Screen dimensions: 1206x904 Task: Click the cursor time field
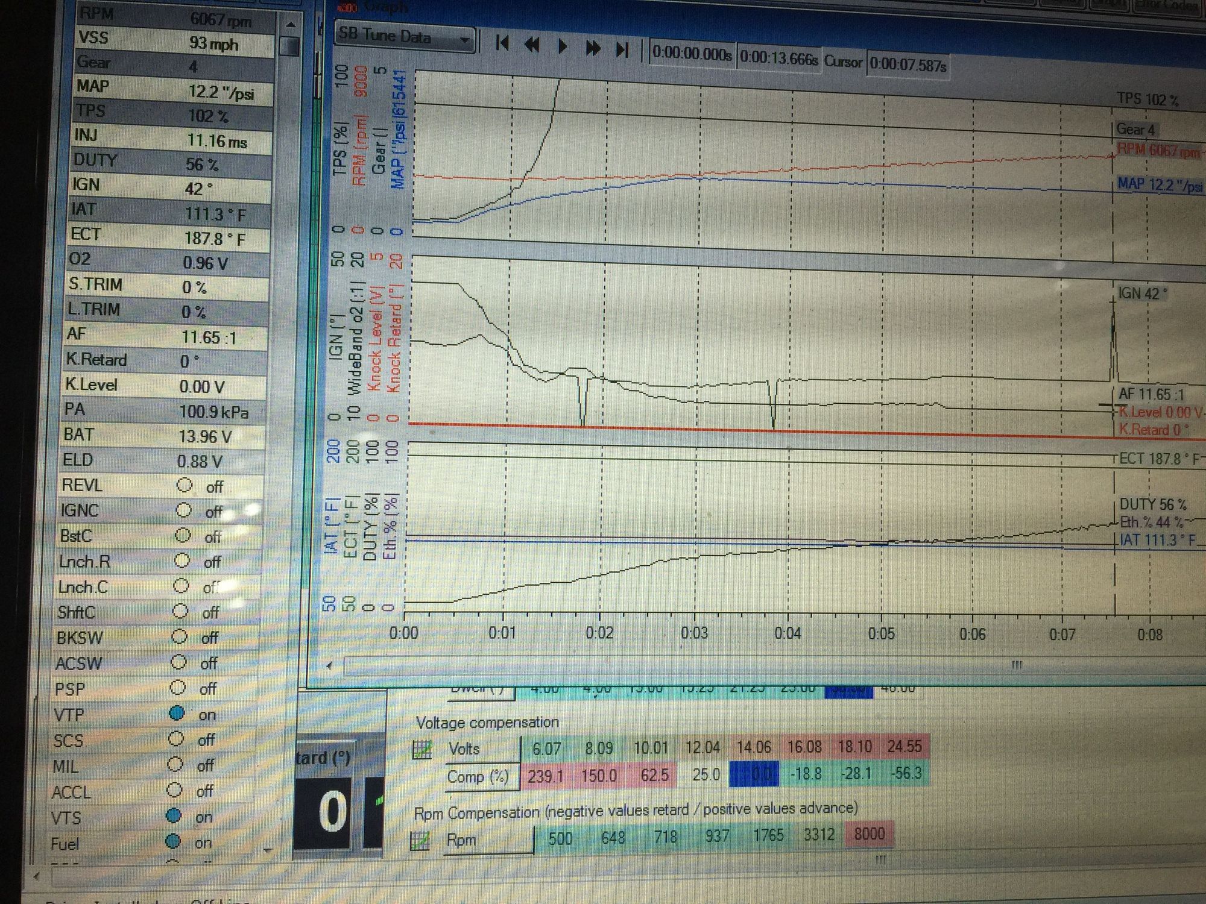tap(908, 64)
